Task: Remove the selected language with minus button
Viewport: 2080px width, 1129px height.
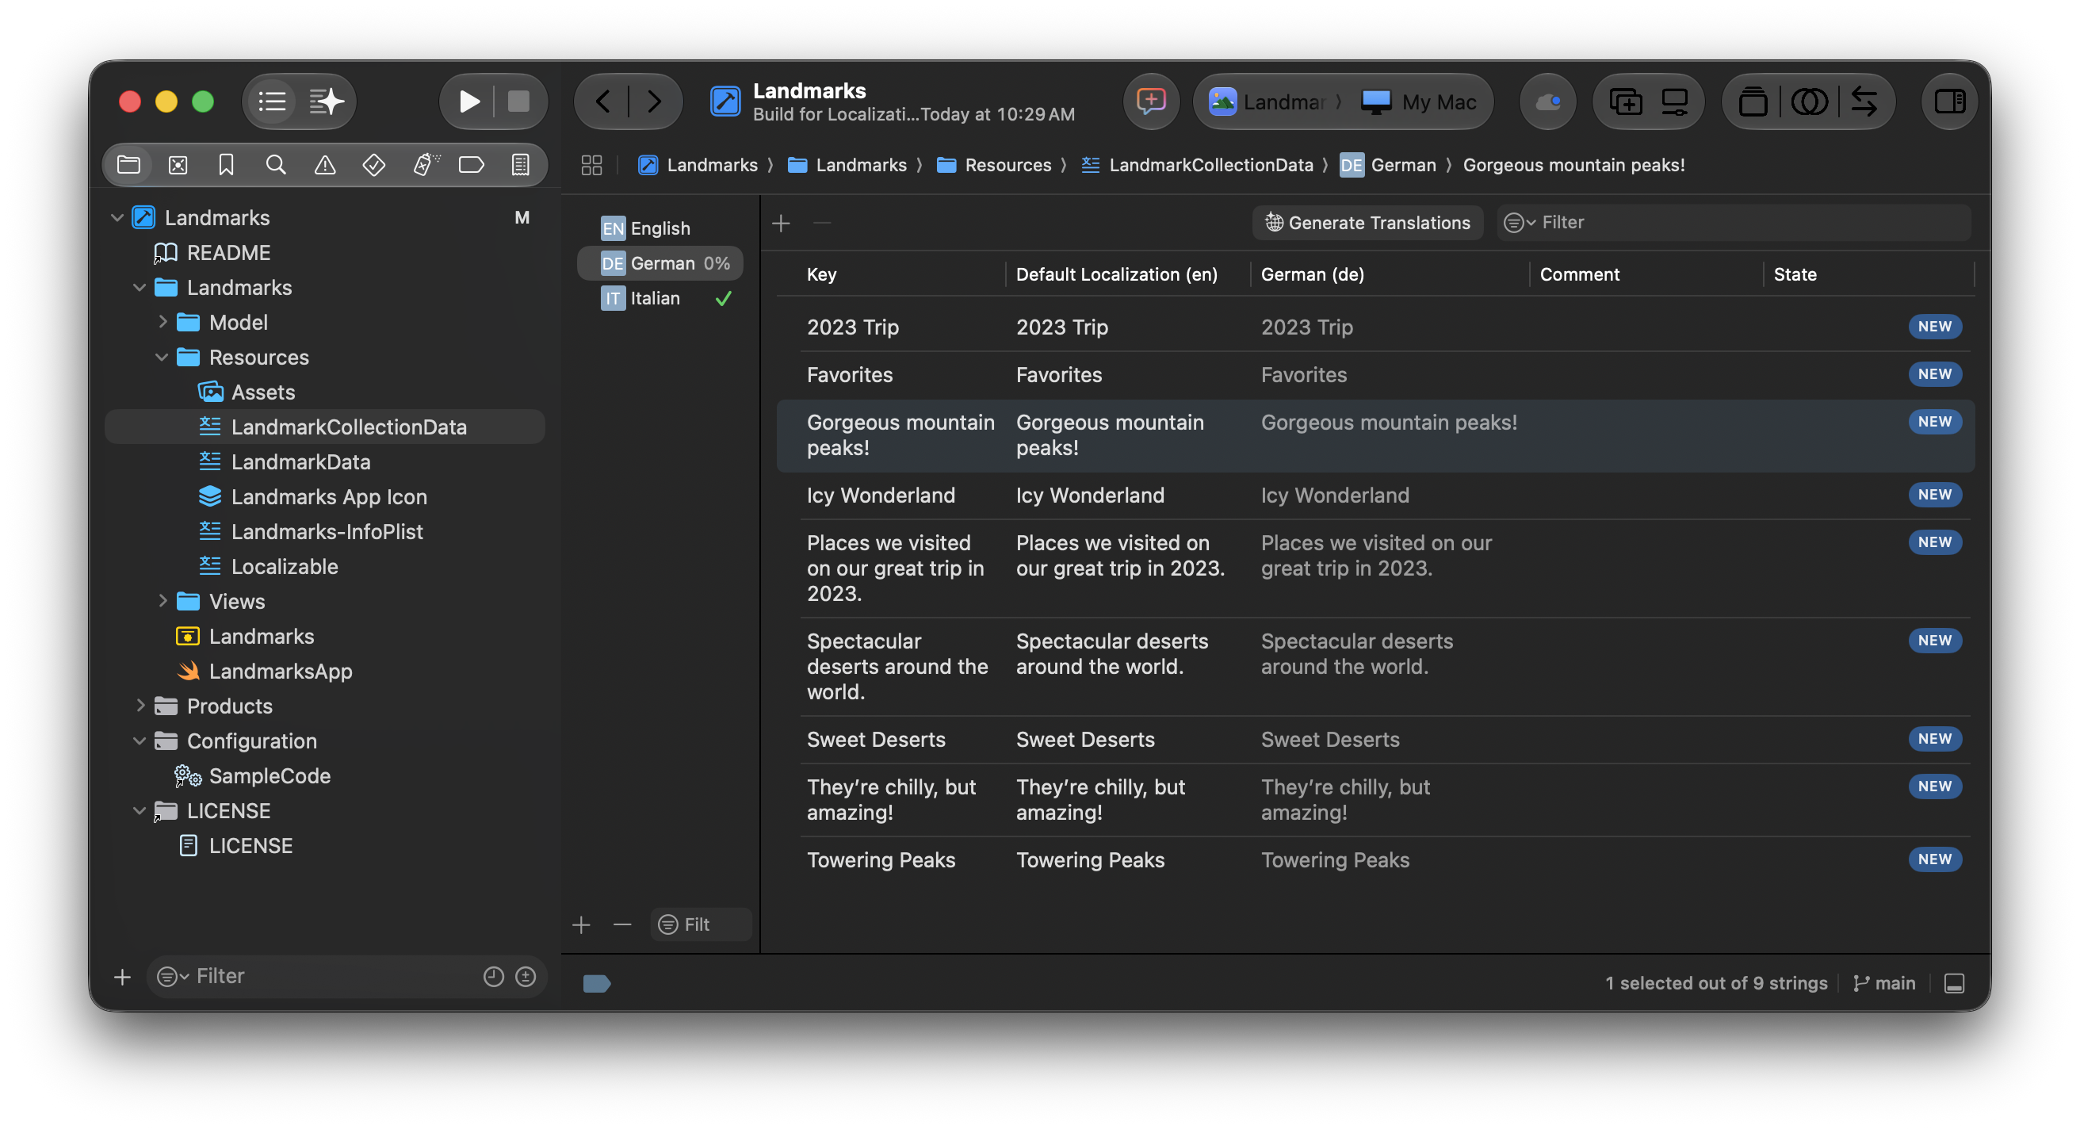Action: coord(621,924)
